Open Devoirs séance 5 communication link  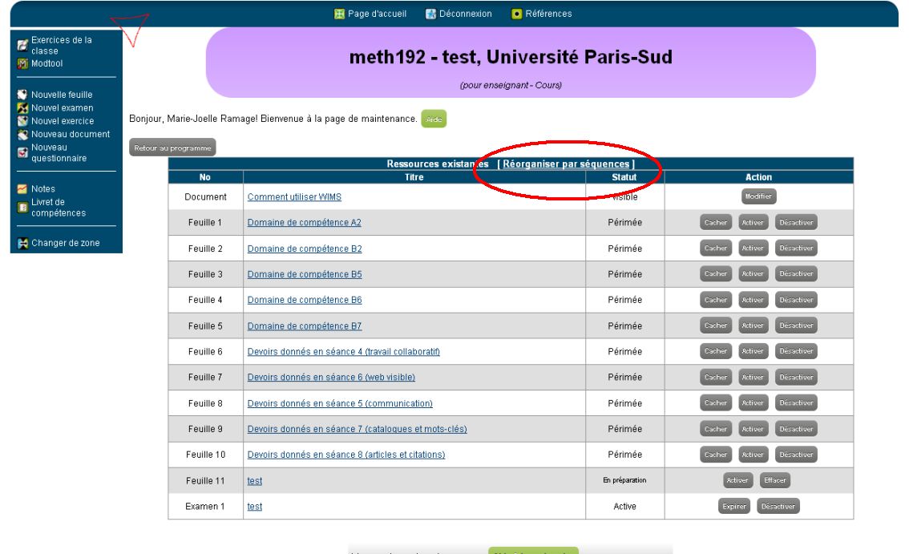coord(340,404)
